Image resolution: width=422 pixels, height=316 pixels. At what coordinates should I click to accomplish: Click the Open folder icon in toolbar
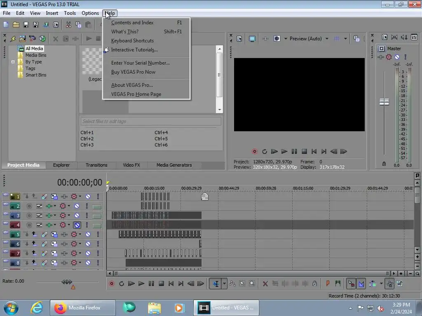pyautogui.click(x=16, y=25)
